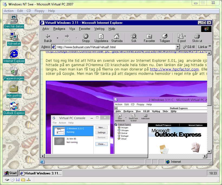
Task: Open the Den här datorn desktop icon
Action: 14,21
